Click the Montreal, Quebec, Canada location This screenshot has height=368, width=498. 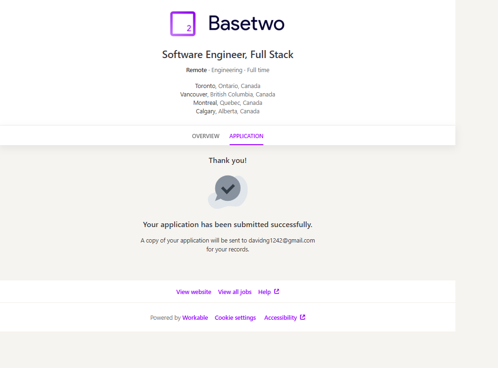coord(227,103)
